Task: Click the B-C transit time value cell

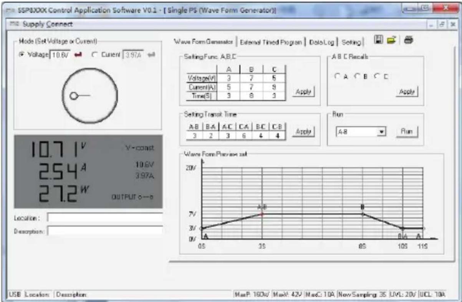Action: point(261,136)
